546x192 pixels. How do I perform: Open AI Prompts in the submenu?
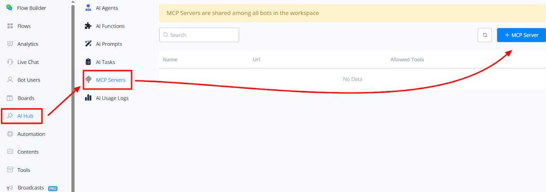[x=108, y=44]
